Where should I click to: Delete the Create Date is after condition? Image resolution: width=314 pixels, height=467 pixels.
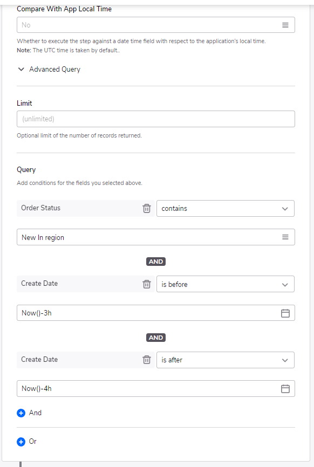coord(147,360)
